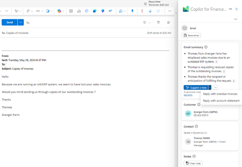The height and width of the screenshot is (167, 242).
Task: Click the Email summary info icon
Action: point(206,47)
